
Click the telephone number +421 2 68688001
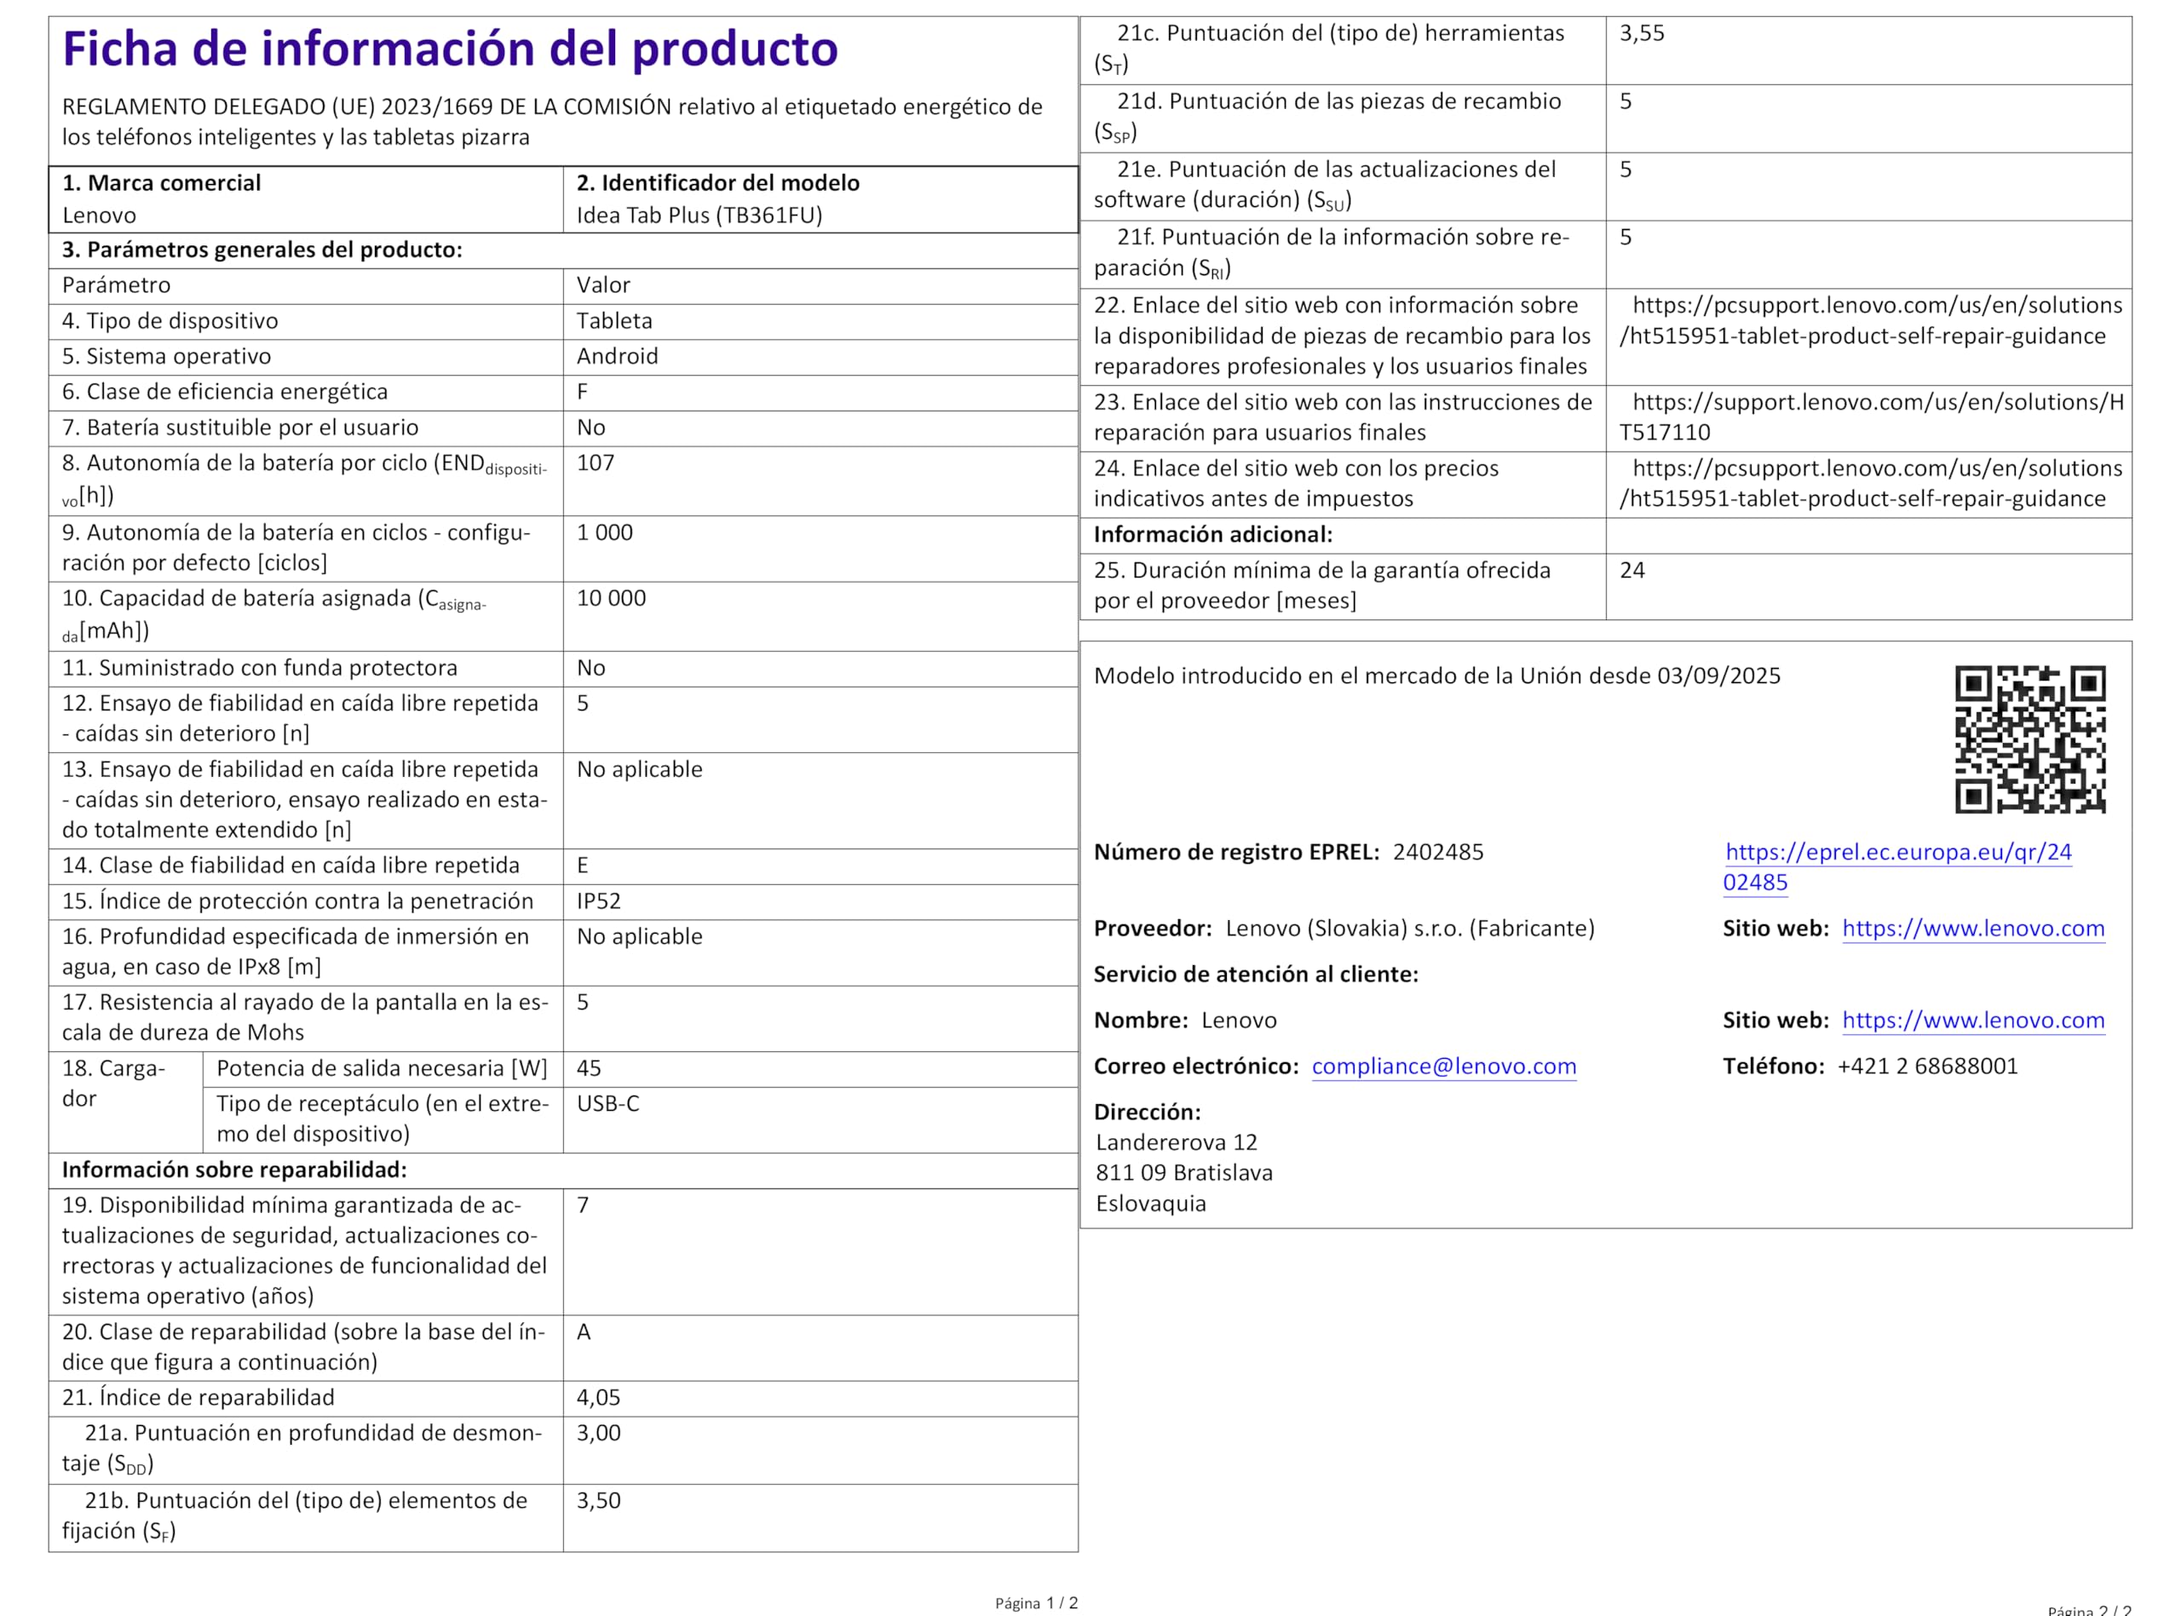click(1928, 1067)
